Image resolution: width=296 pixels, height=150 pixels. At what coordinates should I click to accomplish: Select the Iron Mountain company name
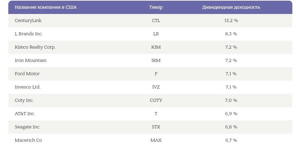pos(30,61)
